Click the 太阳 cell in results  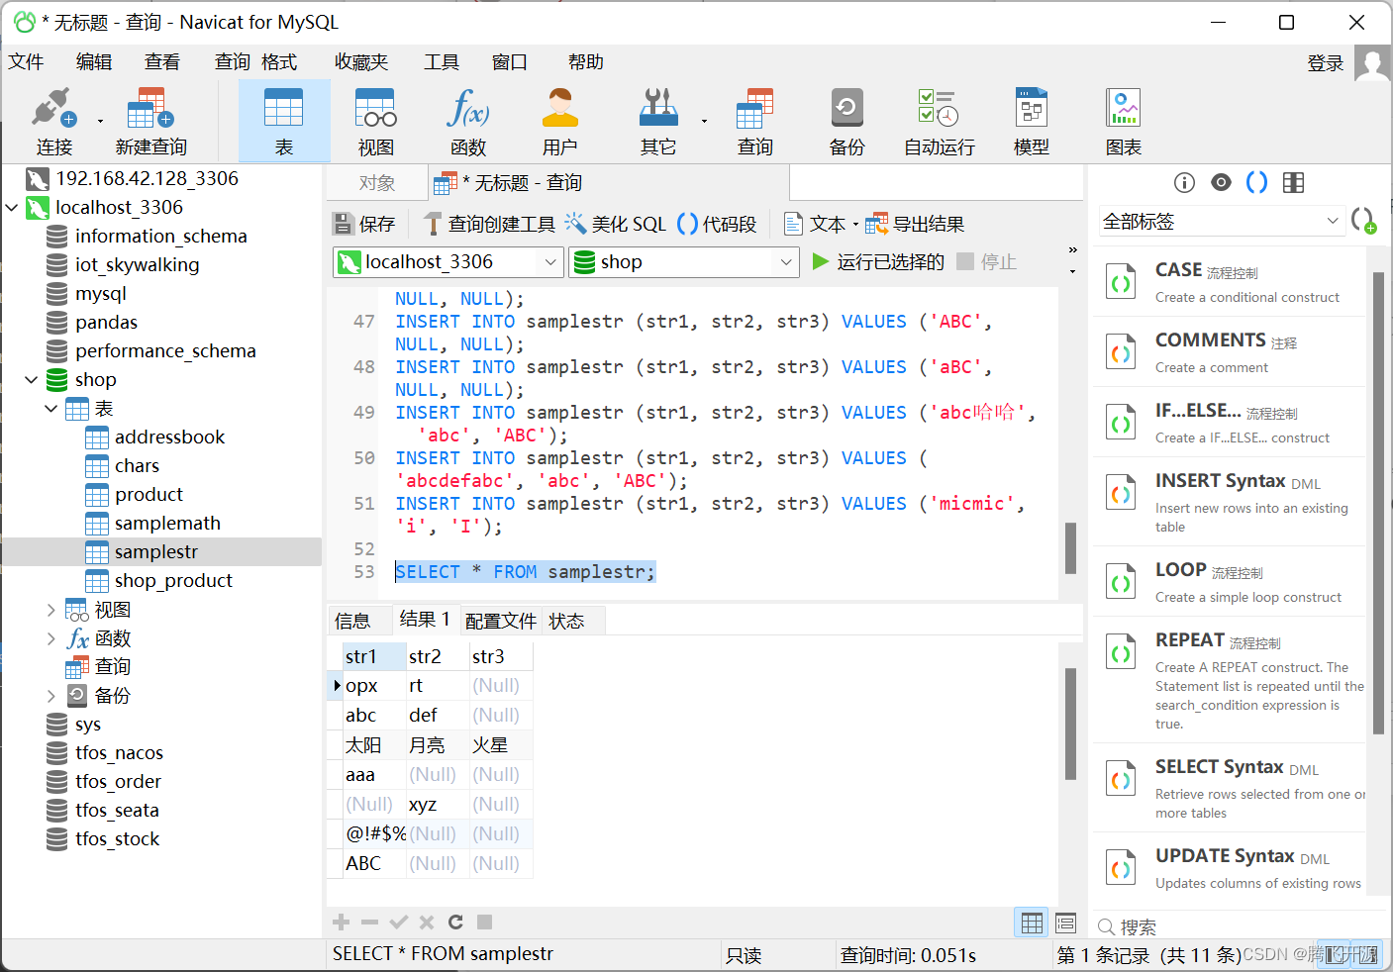point(374,745)
